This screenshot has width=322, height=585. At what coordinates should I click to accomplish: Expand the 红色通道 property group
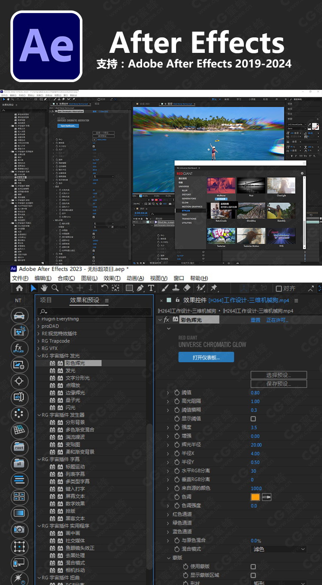tap(168, 514)
